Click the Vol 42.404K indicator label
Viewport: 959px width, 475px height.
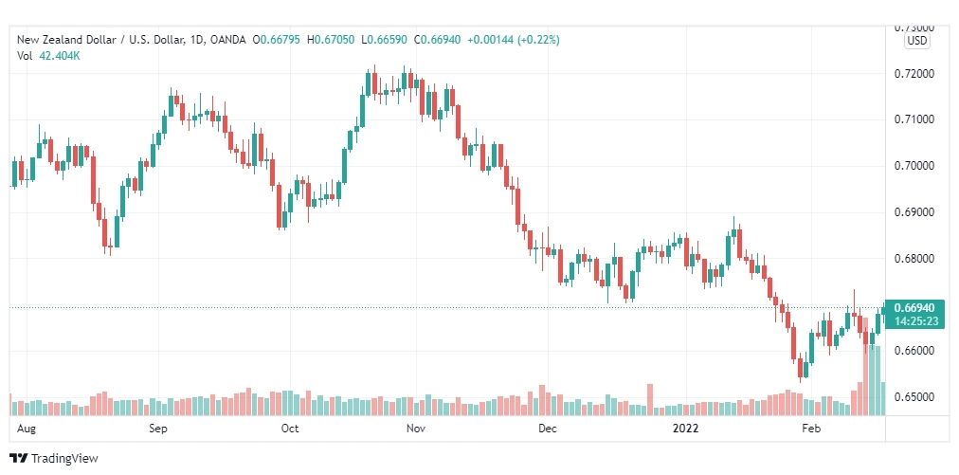click(x=49, y=56)
